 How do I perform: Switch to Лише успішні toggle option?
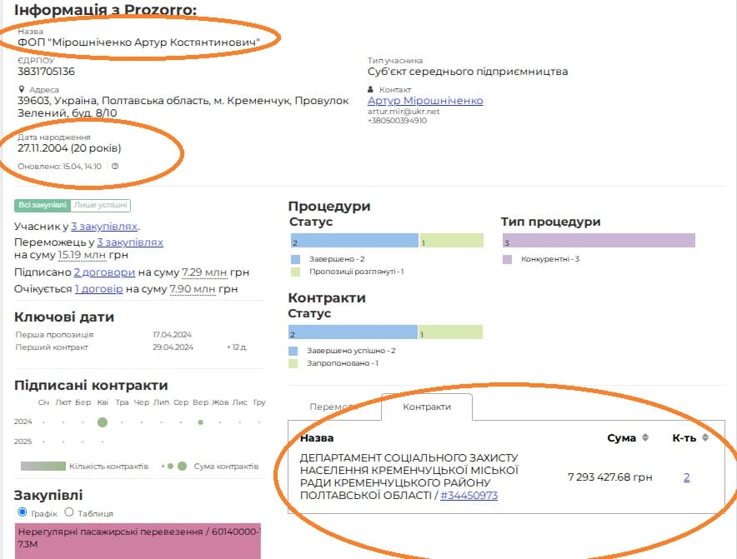pyautogui.click(x=101, y=206)
